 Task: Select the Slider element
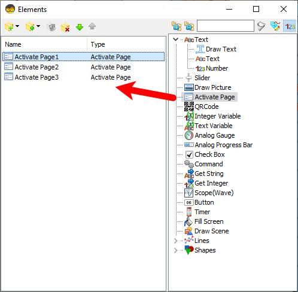202,78
